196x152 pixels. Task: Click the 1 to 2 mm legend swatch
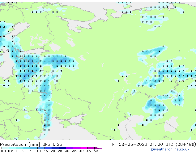pos(19,148)
